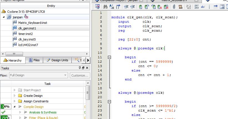The width and height of the screenshot is (228, 119).
Task: Toggle bookmark with the green bookmark icon
Action: click(x=141, y=6)
